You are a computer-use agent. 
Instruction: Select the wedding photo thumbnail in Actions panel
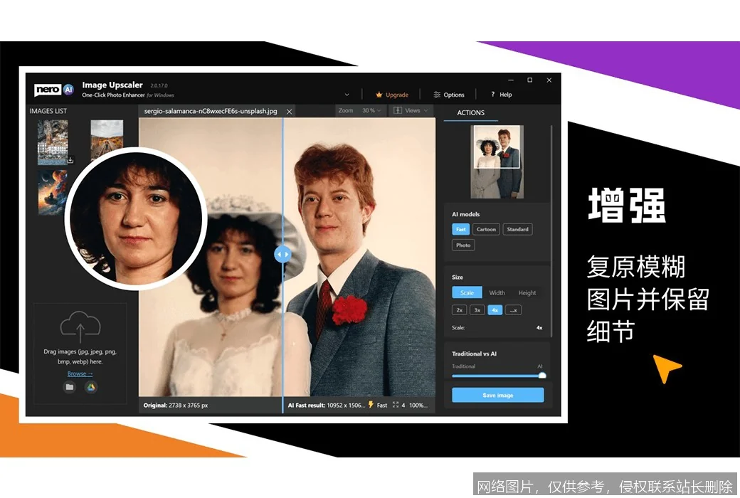497,162
